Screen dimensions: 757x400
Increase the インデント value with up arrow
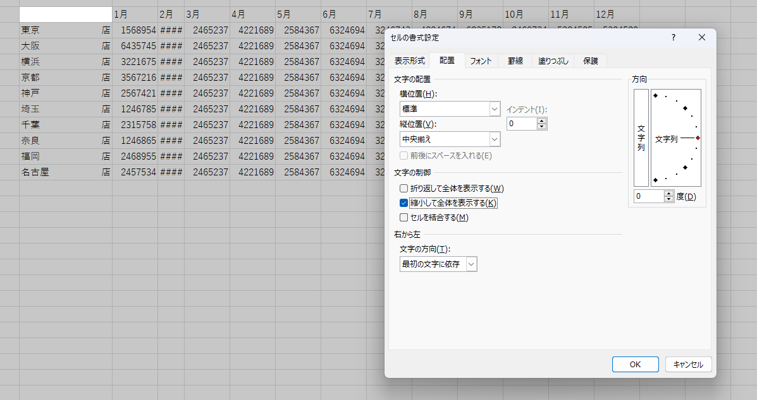[541, 121]
